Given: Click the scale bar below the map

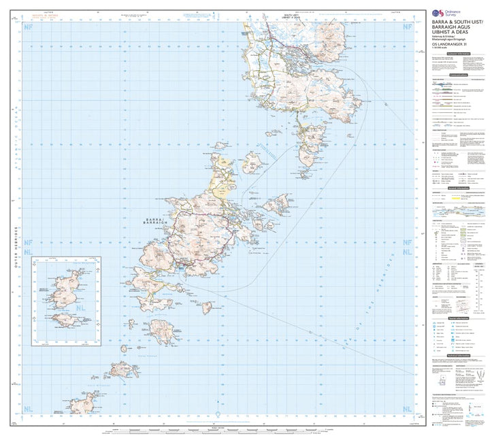Looking at the screenshot, I should pyautogui.click(x=218, y=431).
